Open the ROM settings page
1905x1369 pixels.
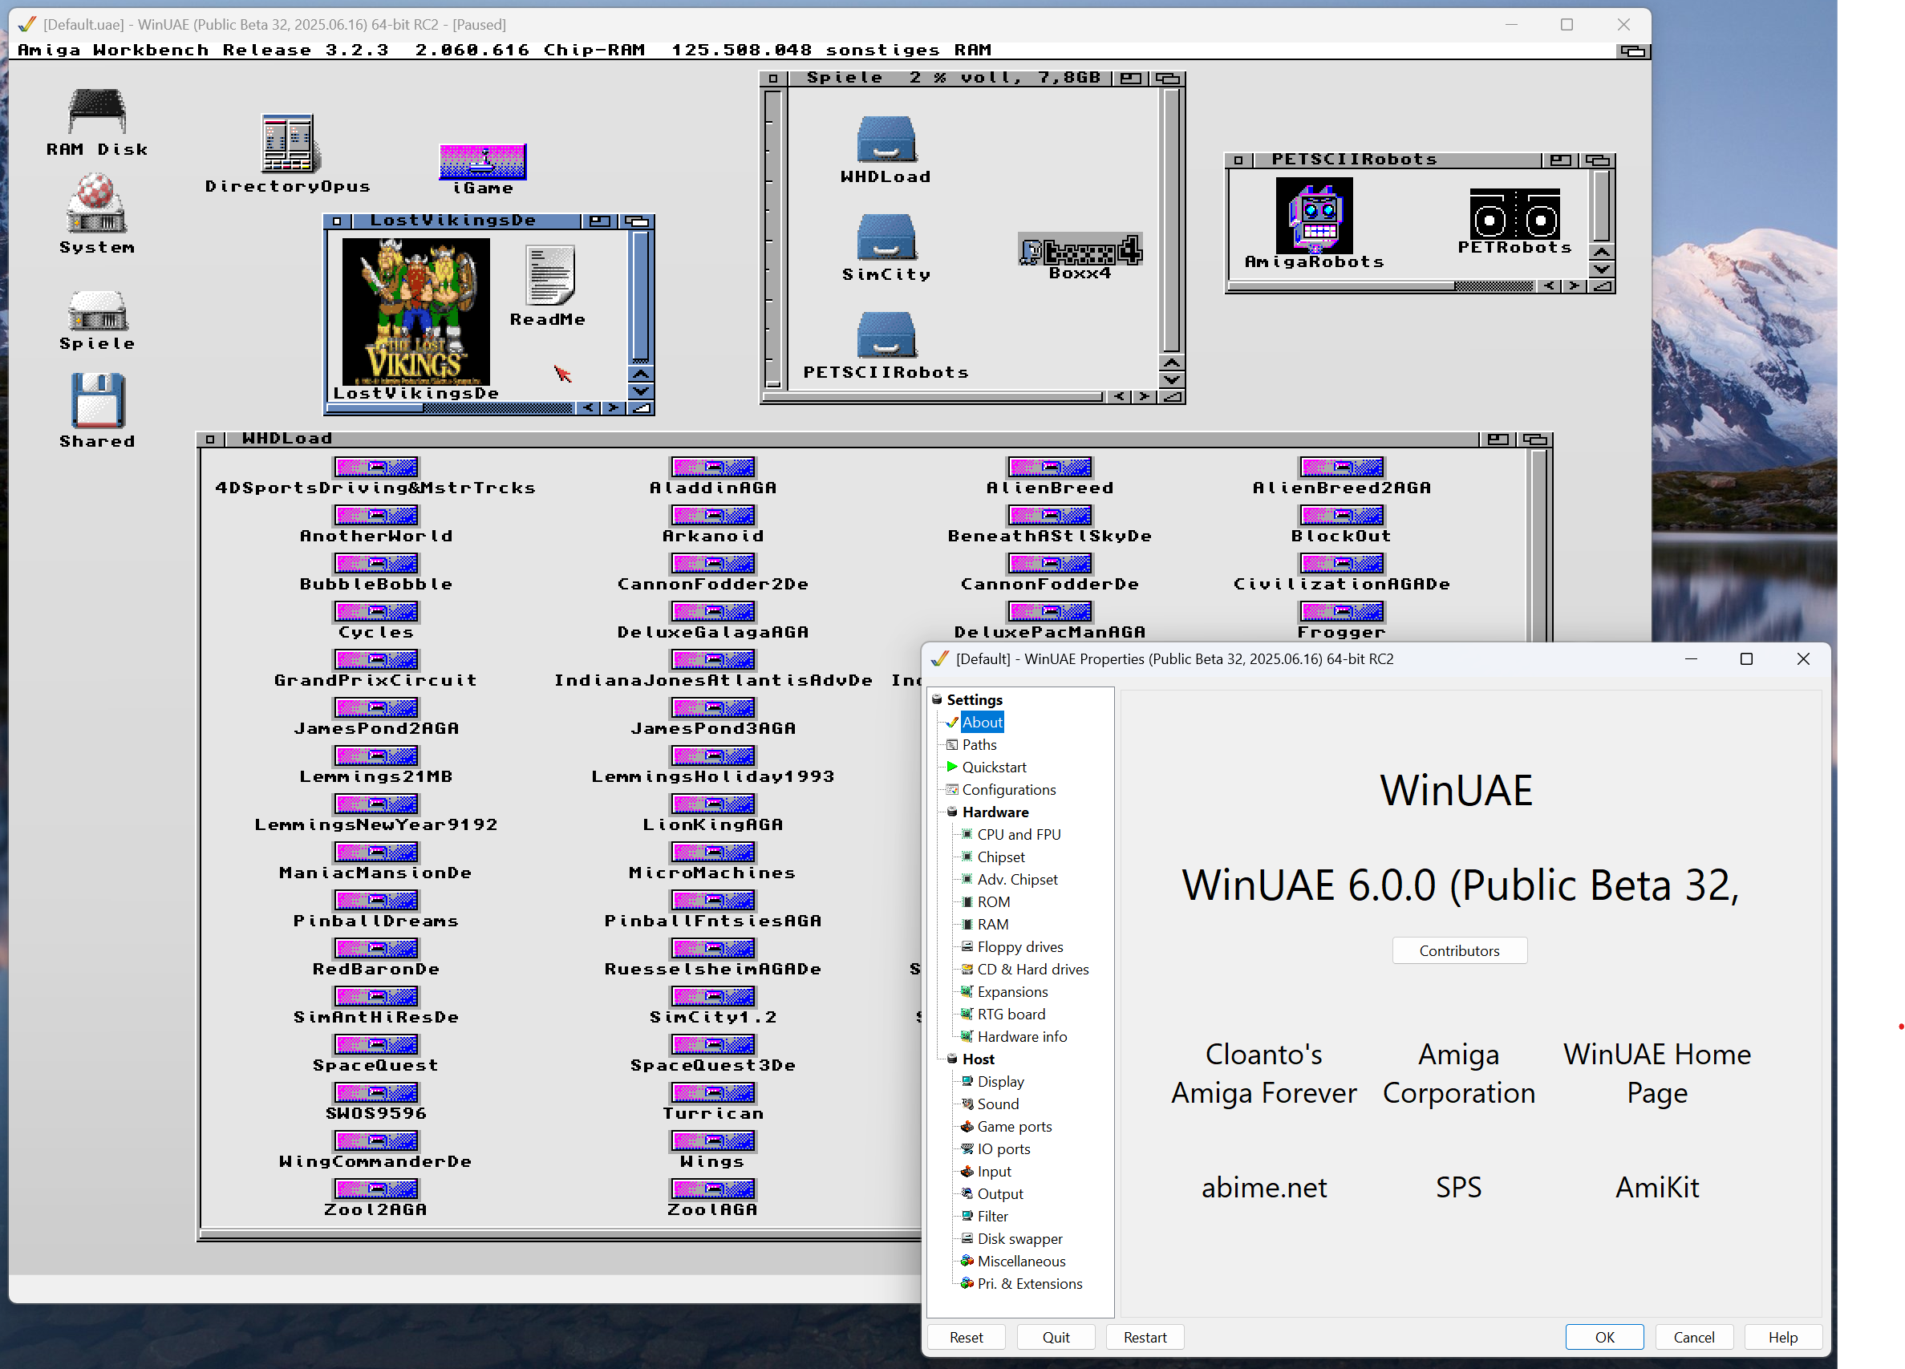(993, 902)
